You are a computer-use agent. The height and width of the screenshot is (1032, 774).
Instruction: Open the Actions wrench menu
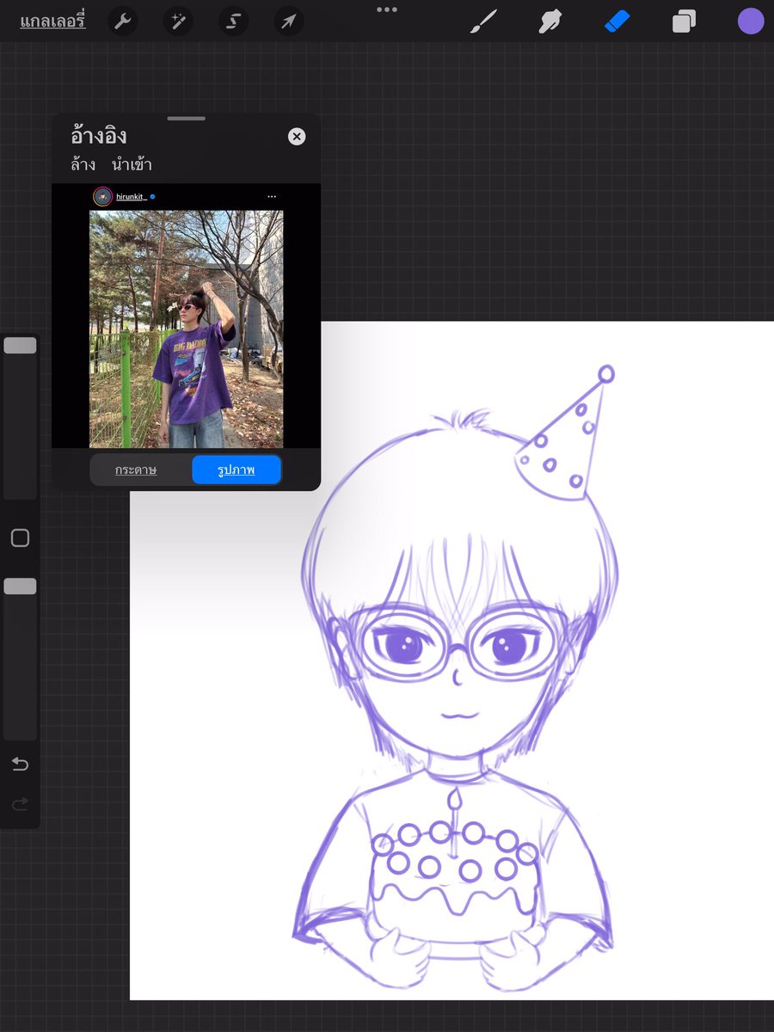pos(123,21)
